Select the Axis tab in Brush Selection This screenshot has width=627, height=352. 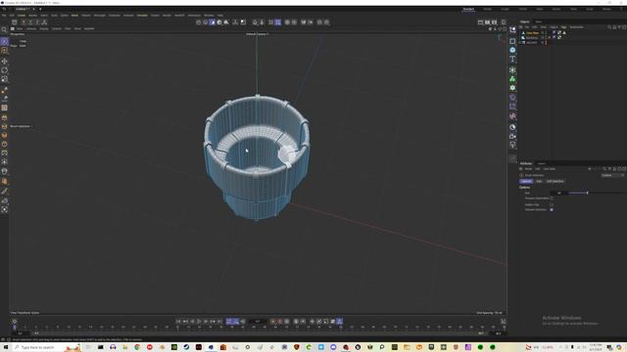click(x=539, y=181)
